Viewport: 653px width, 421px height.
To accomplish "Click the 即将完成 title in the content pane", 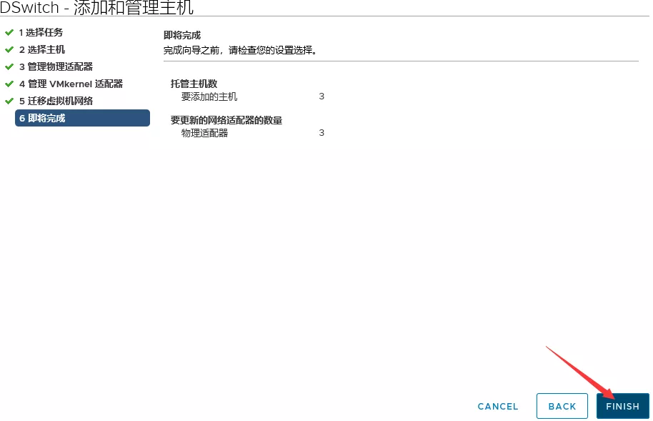I will coord(182,35).
